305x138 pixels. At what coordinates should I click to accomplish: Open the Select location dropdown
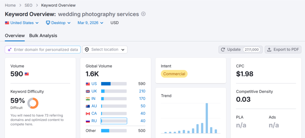point(105,50)
